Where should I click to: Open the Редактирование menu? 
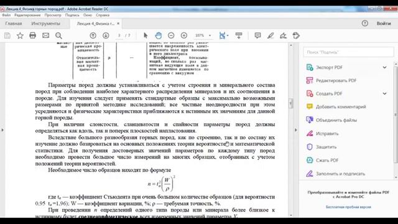[x=27, y=15]
